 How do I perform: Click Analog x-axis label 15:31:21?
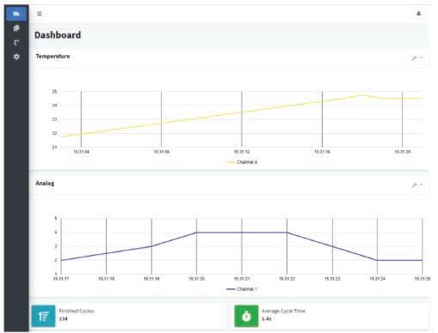(x=242, y=279)
